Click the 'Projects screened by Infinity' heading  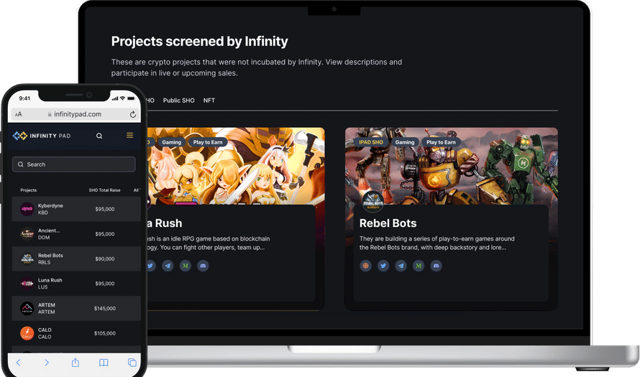[200, 41]
